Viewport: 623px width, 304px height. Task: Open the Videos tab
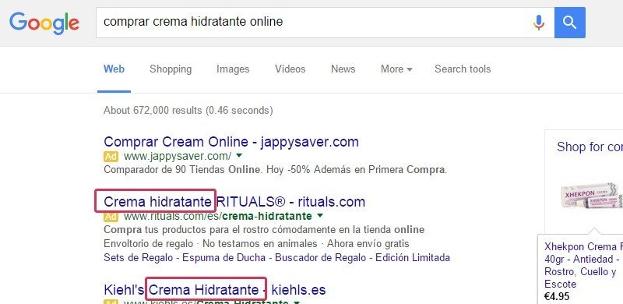290,69
